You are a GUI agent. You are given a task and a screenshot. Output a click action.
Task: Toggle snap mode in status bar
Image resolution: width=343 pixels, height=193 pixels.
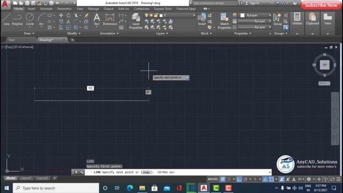tap(229, 179)
